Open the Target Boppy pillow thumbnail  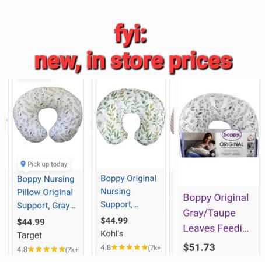click(x=48, y=115)
